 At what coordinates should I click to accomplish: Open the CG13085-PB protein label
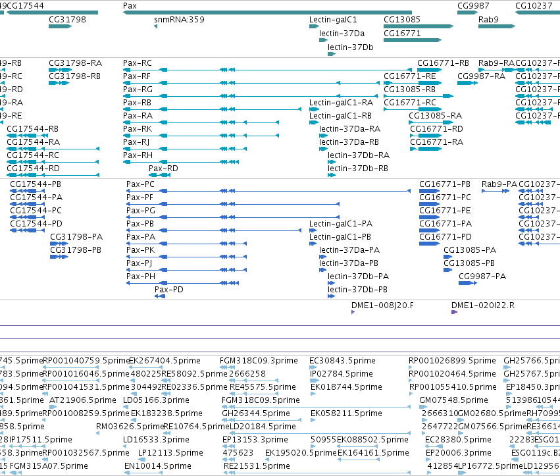(x=469, y=263)
